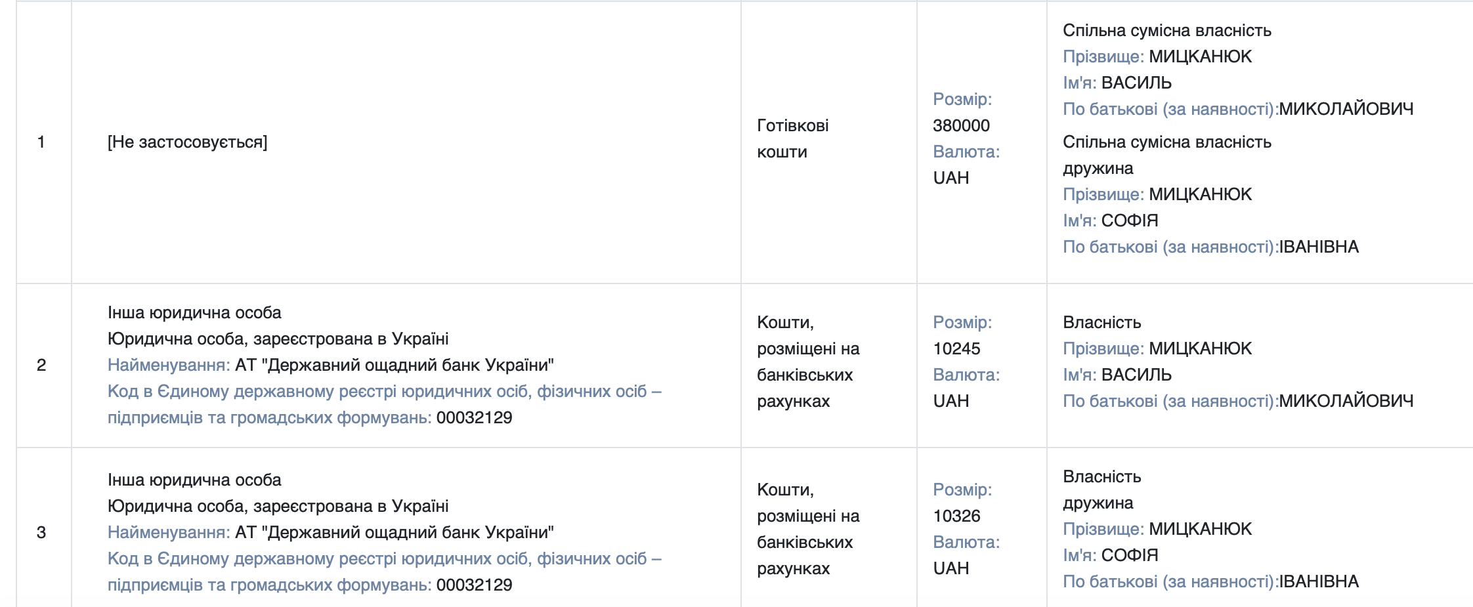The height and width of the screenshot is (607, 1473).
Task: Select the [Не застосовується] text
Action: point(187,142)
